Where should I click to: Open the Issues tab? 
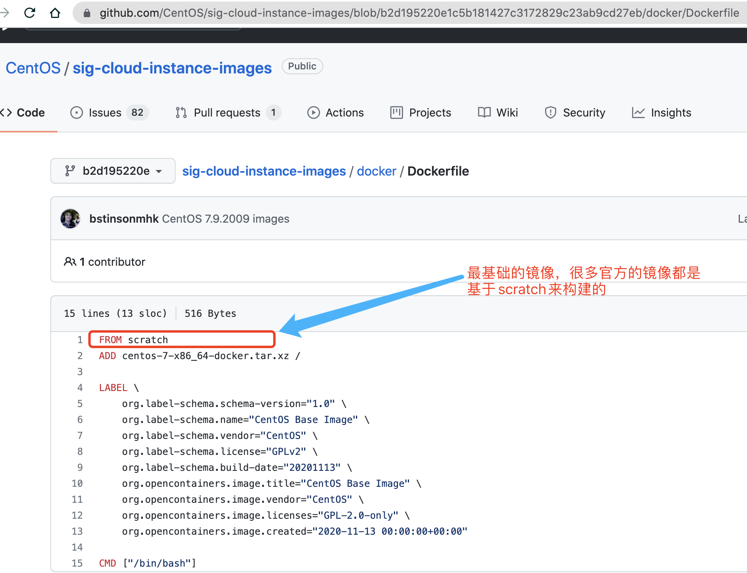(109, 113)
